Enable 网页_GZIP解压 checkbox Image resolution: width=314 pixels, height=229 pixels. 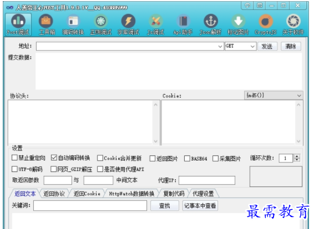click(53, 169)
